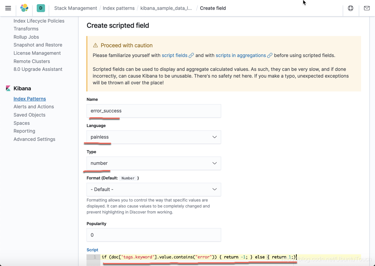Expand the Format dropdown showing Default

[154, 189]
